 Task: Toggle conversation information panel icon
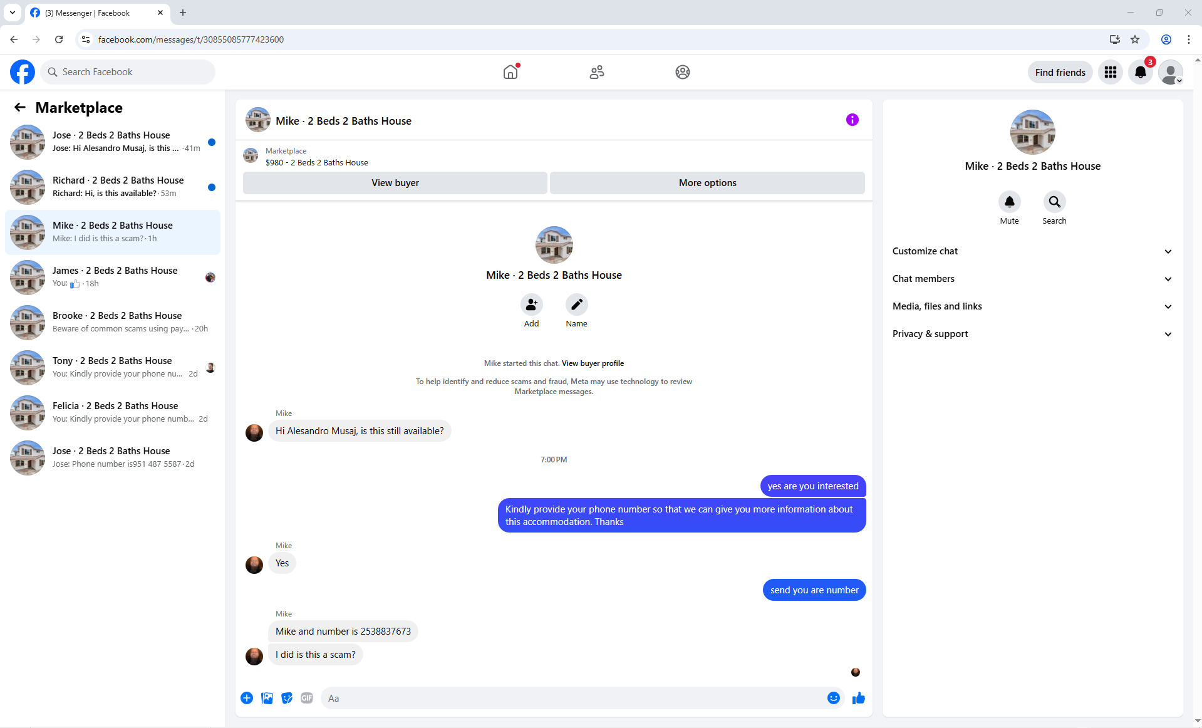(x=852, y=120)
